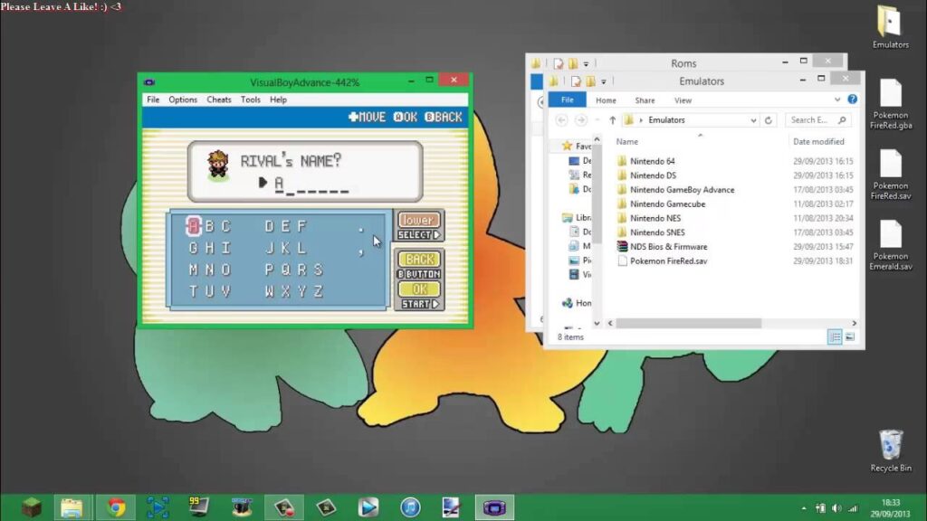Image resolution: width=927 pixels, height=521 pixels.
Task: Open iTunes from the taskbar
Action: coord(409,507)
